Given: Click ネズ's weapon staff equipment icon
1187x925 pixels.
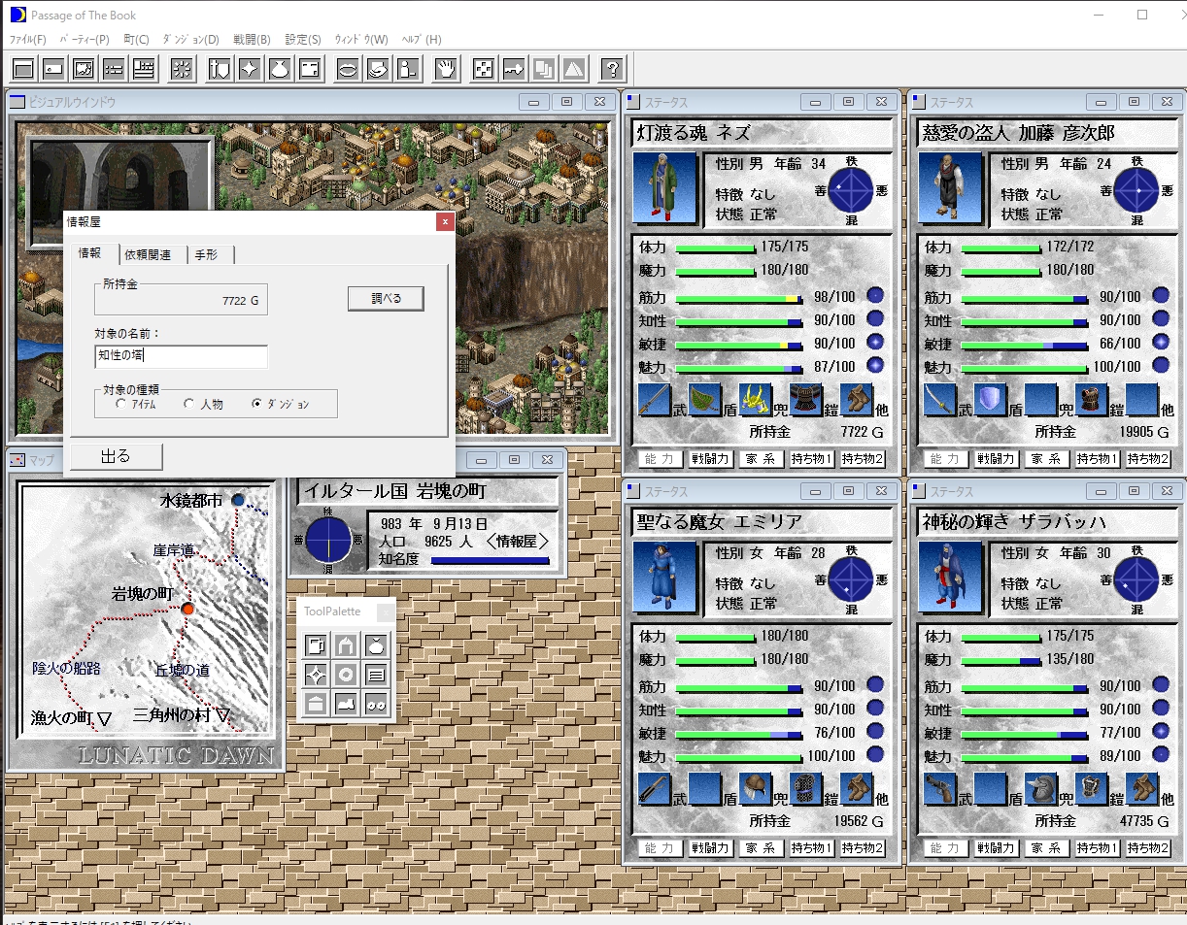Looking at the screenshot, I should [x=654, y=400].
